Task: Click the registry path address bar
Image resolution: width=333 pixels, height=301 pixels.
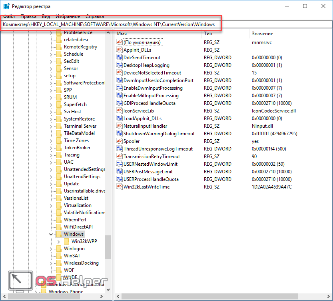Action: 166,24
